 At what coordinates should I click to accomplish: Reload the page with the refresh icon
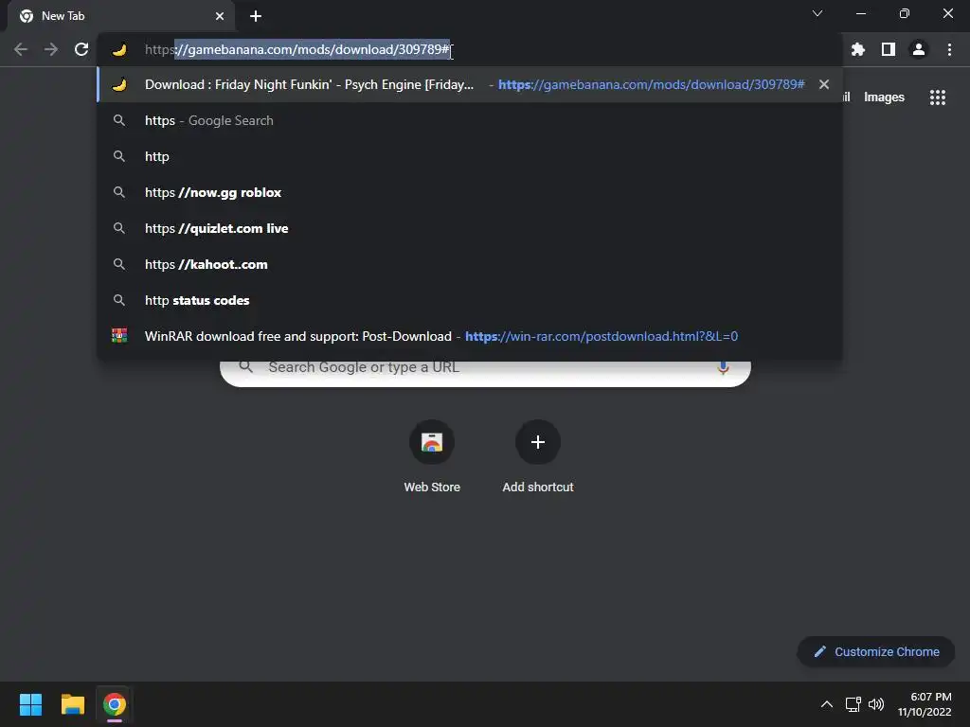point(81,49)
